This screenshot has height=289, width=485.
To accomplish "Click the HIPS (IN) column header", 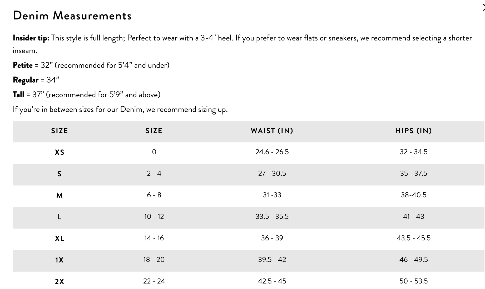I will [x=414, y=131].
